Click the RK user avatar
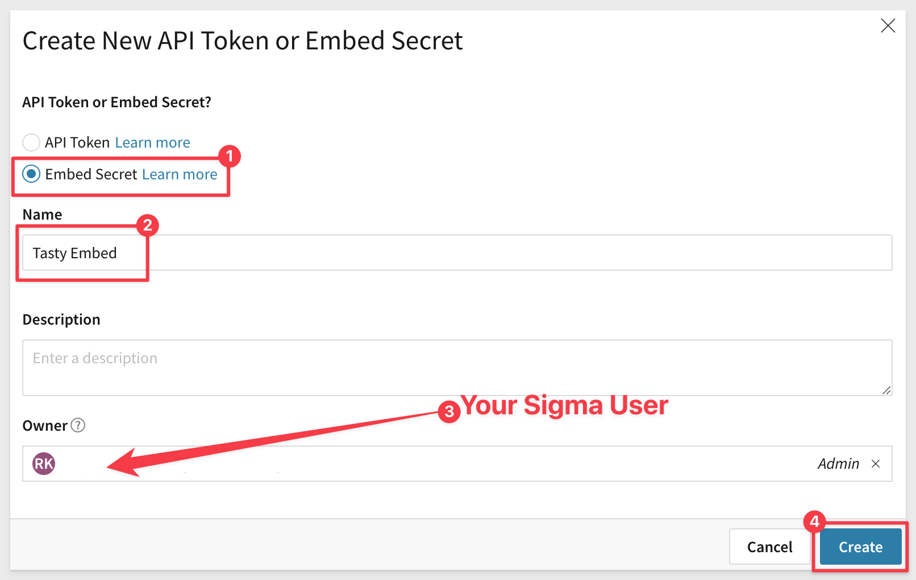The height and width of the screenshot is (580, 916). tap(44, 464)
